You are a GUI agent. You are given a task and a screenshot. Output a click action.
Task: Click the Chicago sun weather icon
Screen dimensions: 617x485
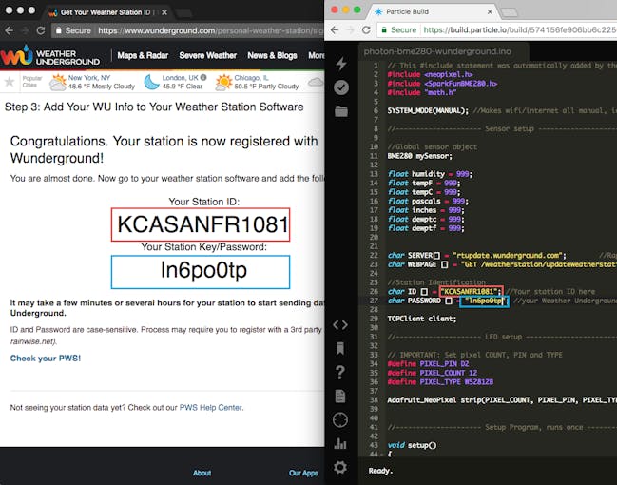click(x=223, y=83)
